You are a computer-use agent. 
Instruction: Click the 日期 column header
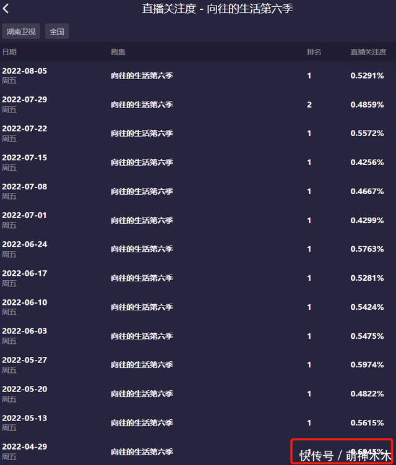pos(9,52)
